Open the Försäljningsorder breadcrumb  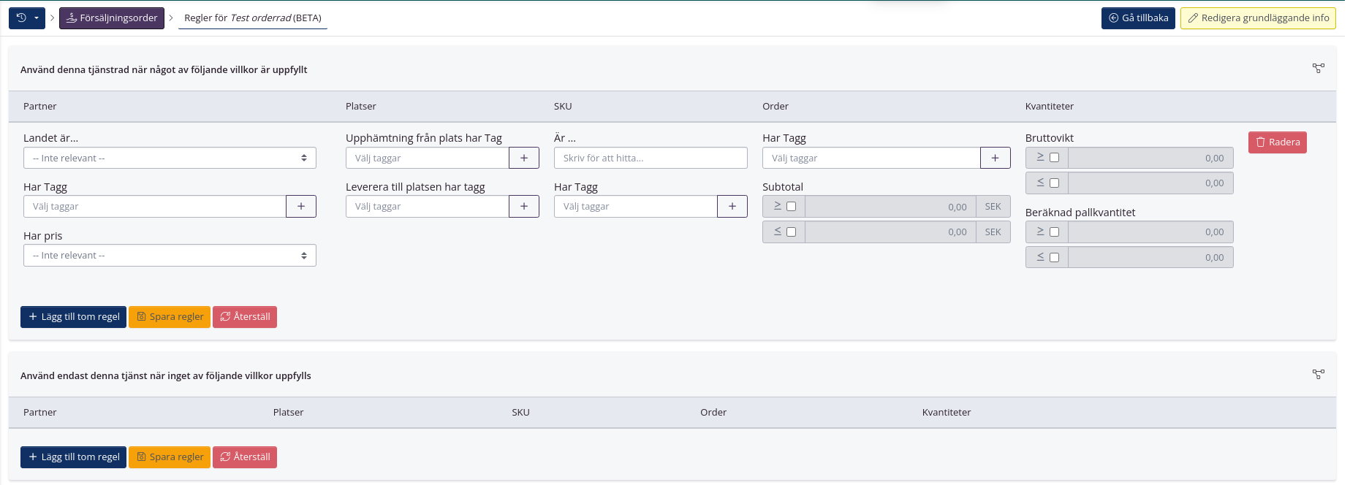pyautogui.click(x=112, y=18)
